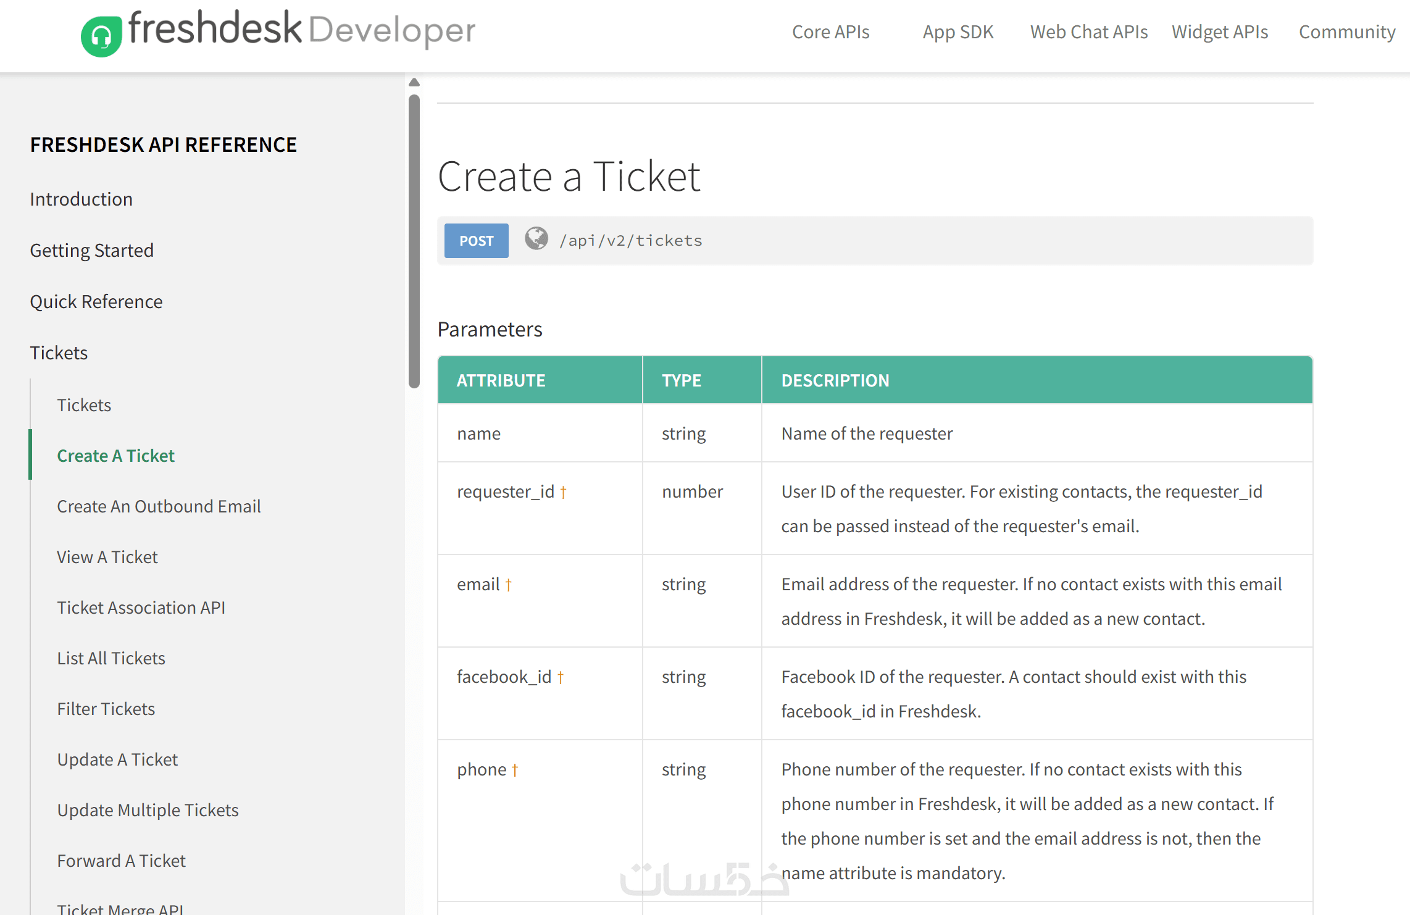Image resolution: width=1410 pixels, height=915 pixels.
Task: Open the Core APIs menu
Action: [x=830, y=31]
